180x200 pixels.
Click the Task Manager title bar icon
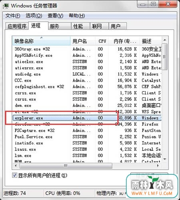6,6
